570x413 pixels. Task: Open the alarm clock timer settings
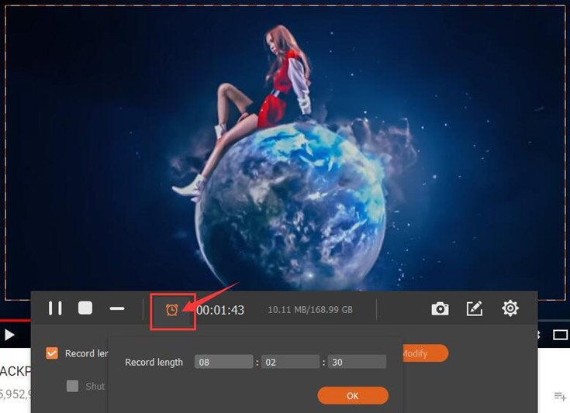point(172,310)
